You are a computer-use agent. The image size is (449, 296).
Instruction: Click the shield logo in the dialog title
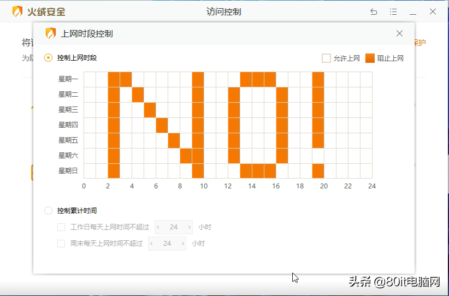pyautogui.click(x=51, y=33)
